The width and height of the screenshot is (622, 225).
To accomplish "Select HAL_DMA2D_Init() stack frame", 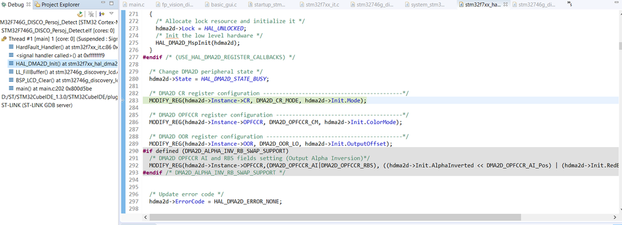I will [x=63, y=64].
